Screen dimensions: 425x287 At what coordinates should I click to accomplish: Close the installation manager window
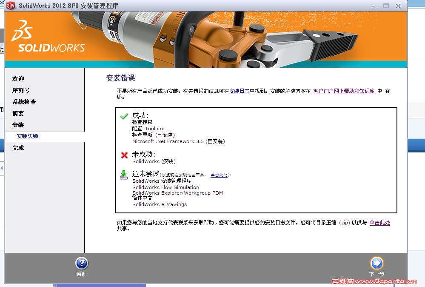tap(399, 6)
